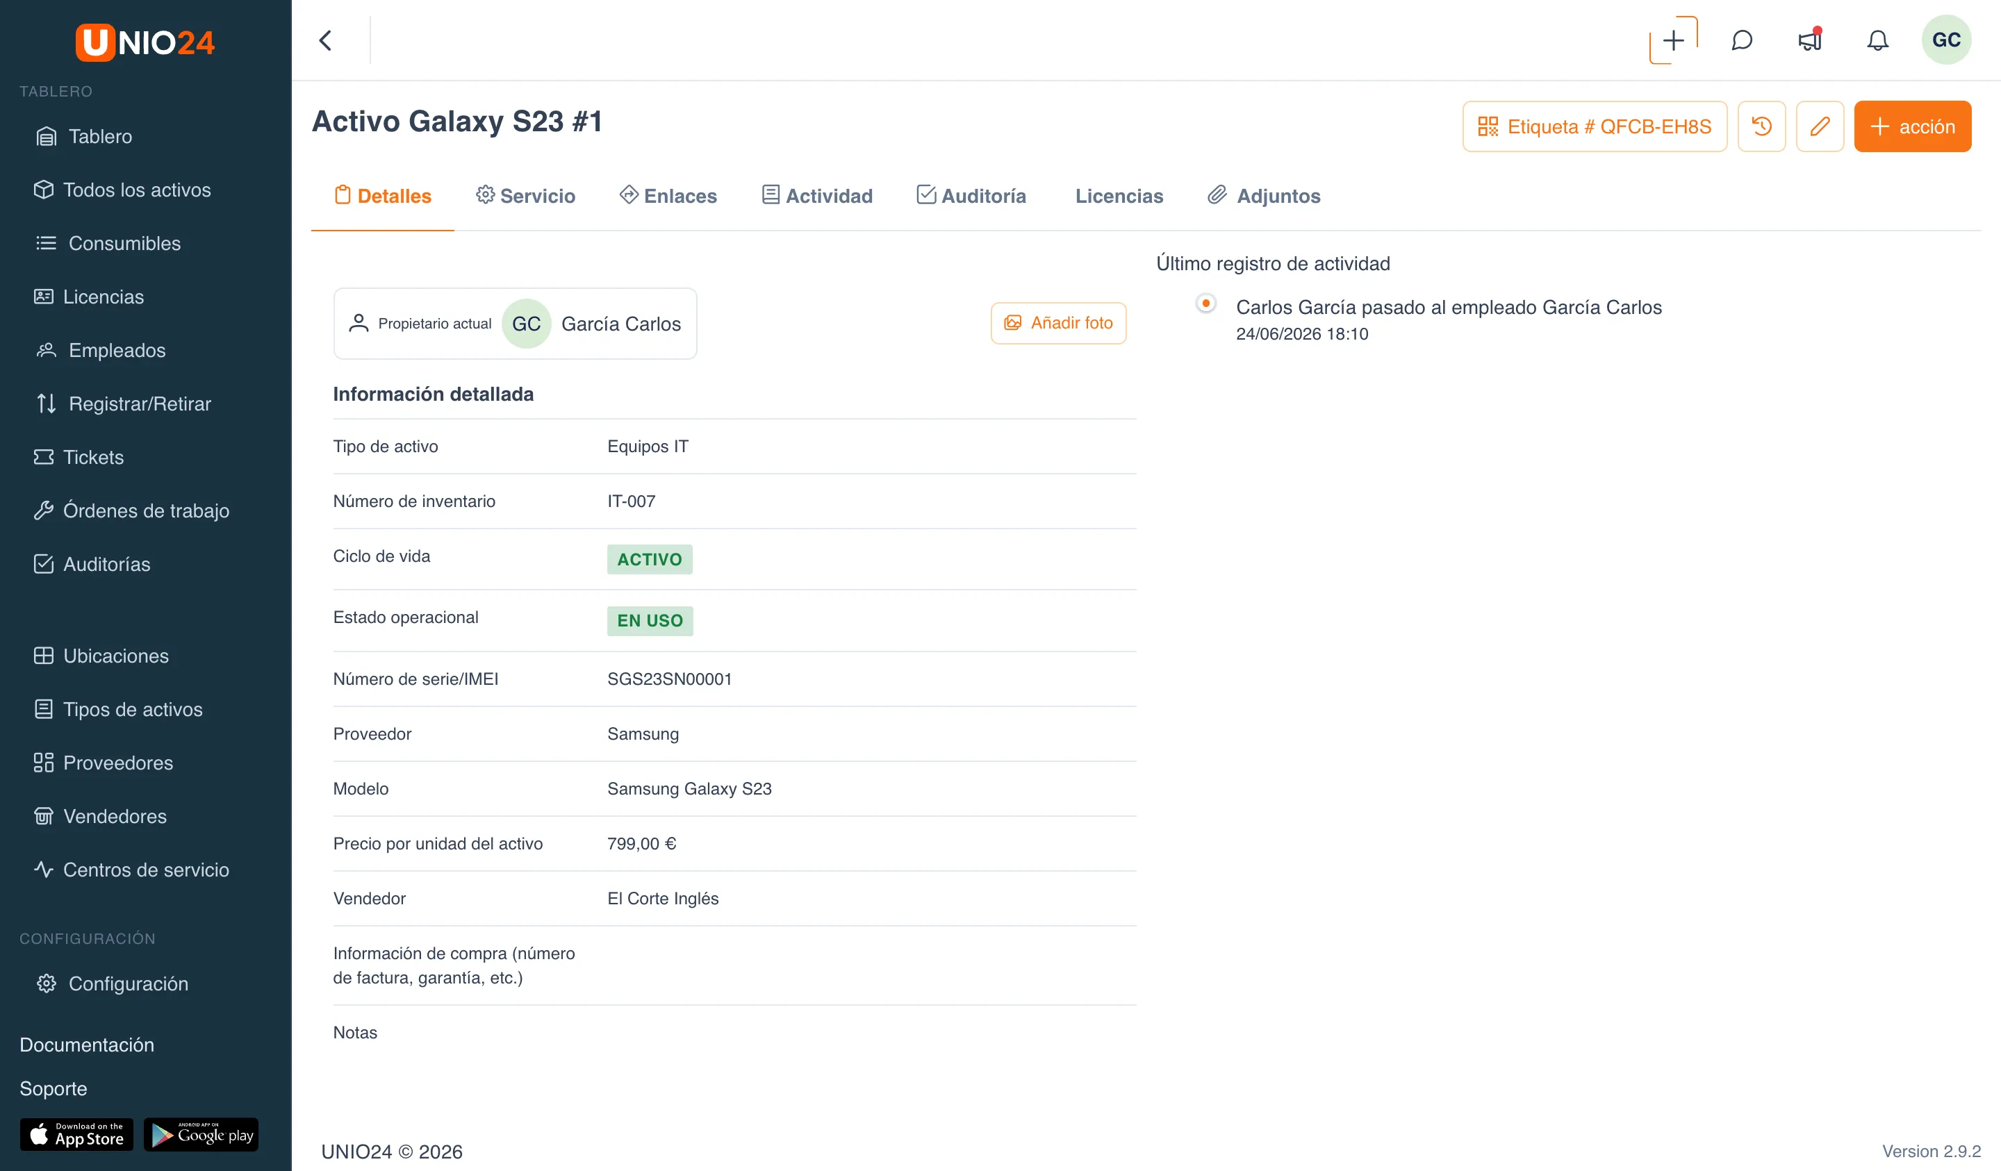Open the Enlaces tab

[668, 196]
